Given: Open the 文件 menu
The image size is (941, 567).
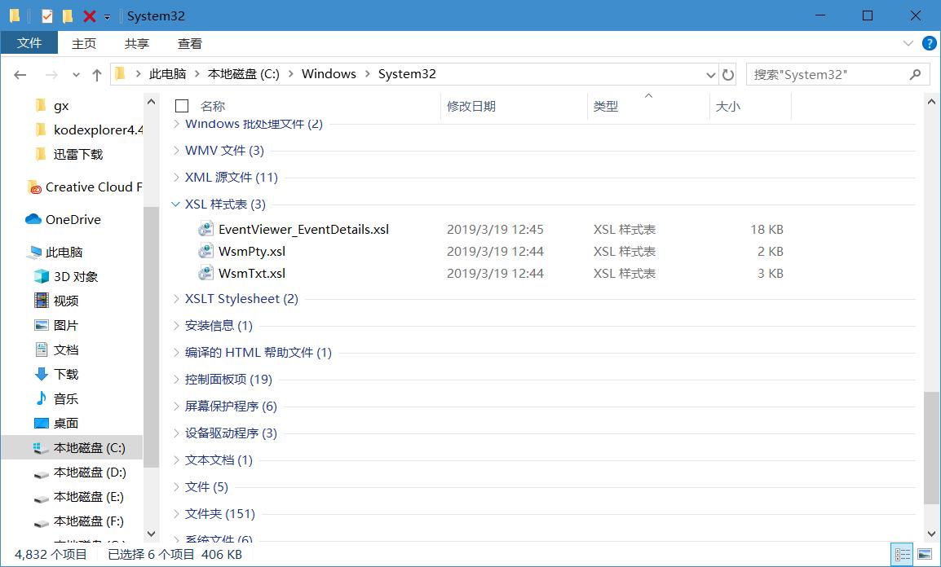Looking at the screenshot, I should click(x=29, y=43).
